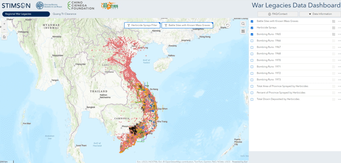Open the map search tool
Viewport: 341px width, 163px height.
pyautogui.click(x=243, y=24)
